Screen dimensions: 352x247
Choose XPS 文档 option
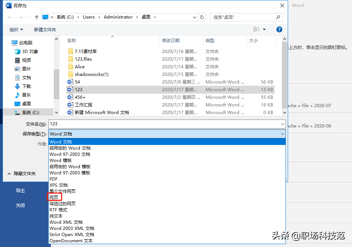[167, 185]
